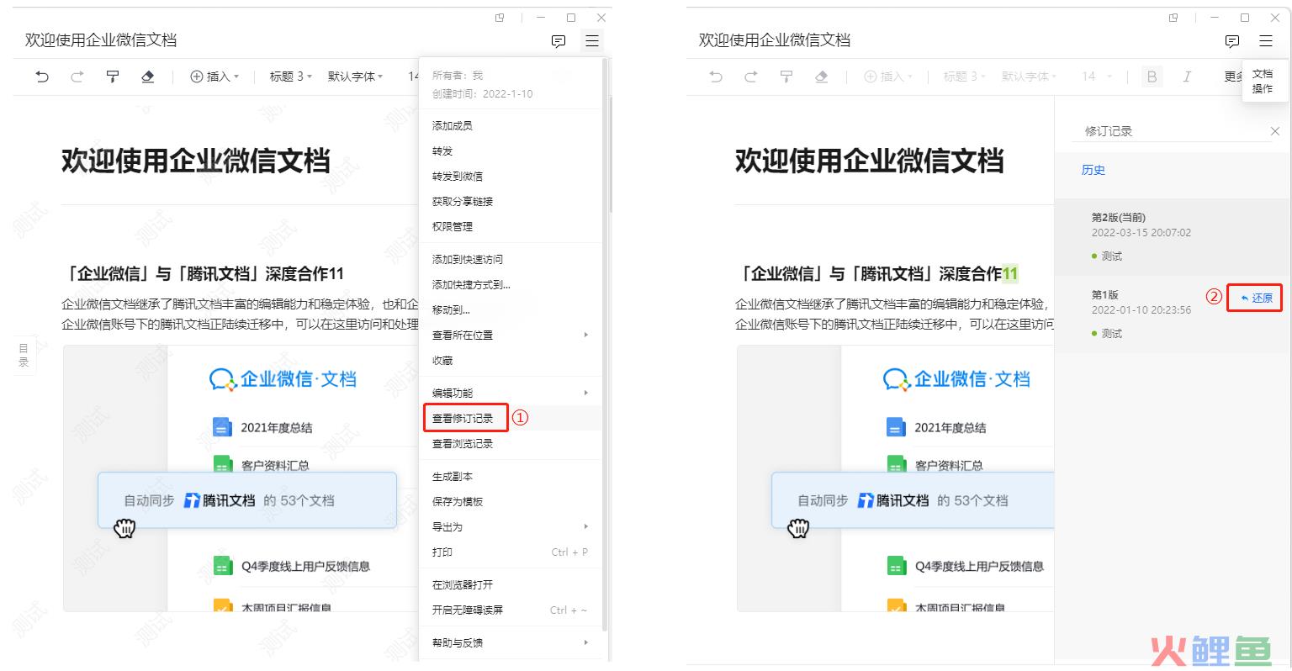
Task: Expand the 查看所在位置 submenu
Action: 510,335
